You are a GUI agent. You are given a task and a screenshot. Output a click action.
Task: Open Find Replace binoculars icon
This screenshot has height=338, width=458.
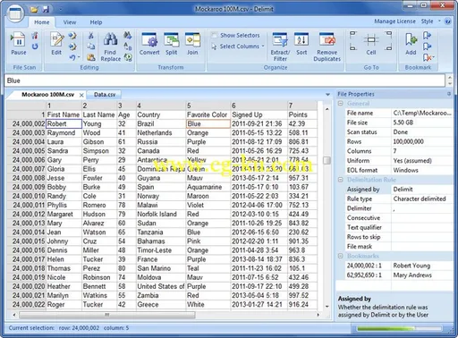tap(110, 40)
